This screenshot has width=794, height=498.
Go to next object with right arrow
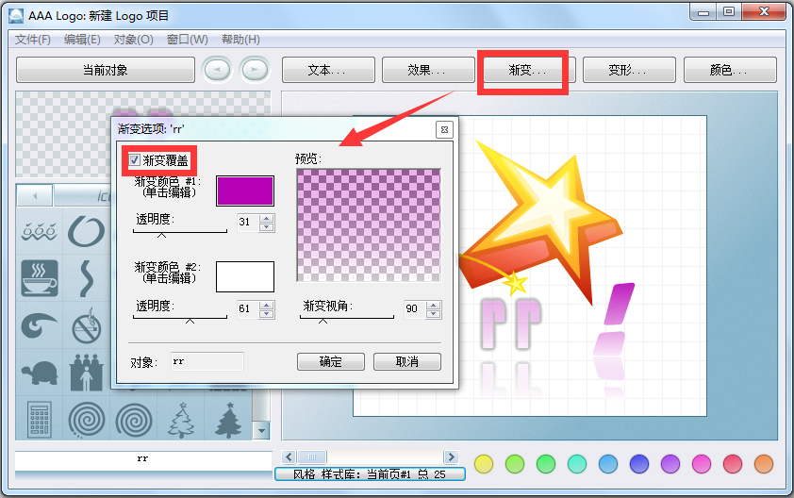click(254, 70)
